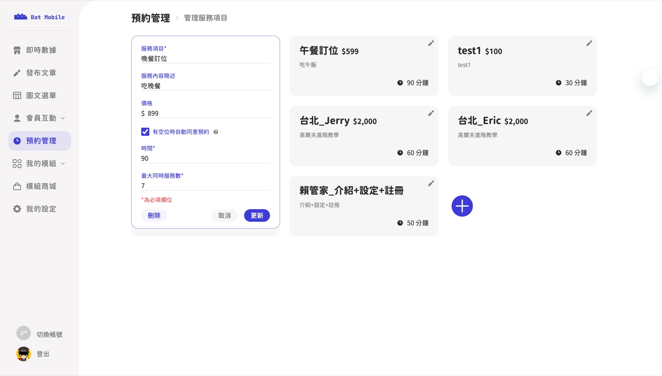Open the 預約管理 menu item
The width and height of the screenshot is (662, 376).
click(x=40, y=141)
